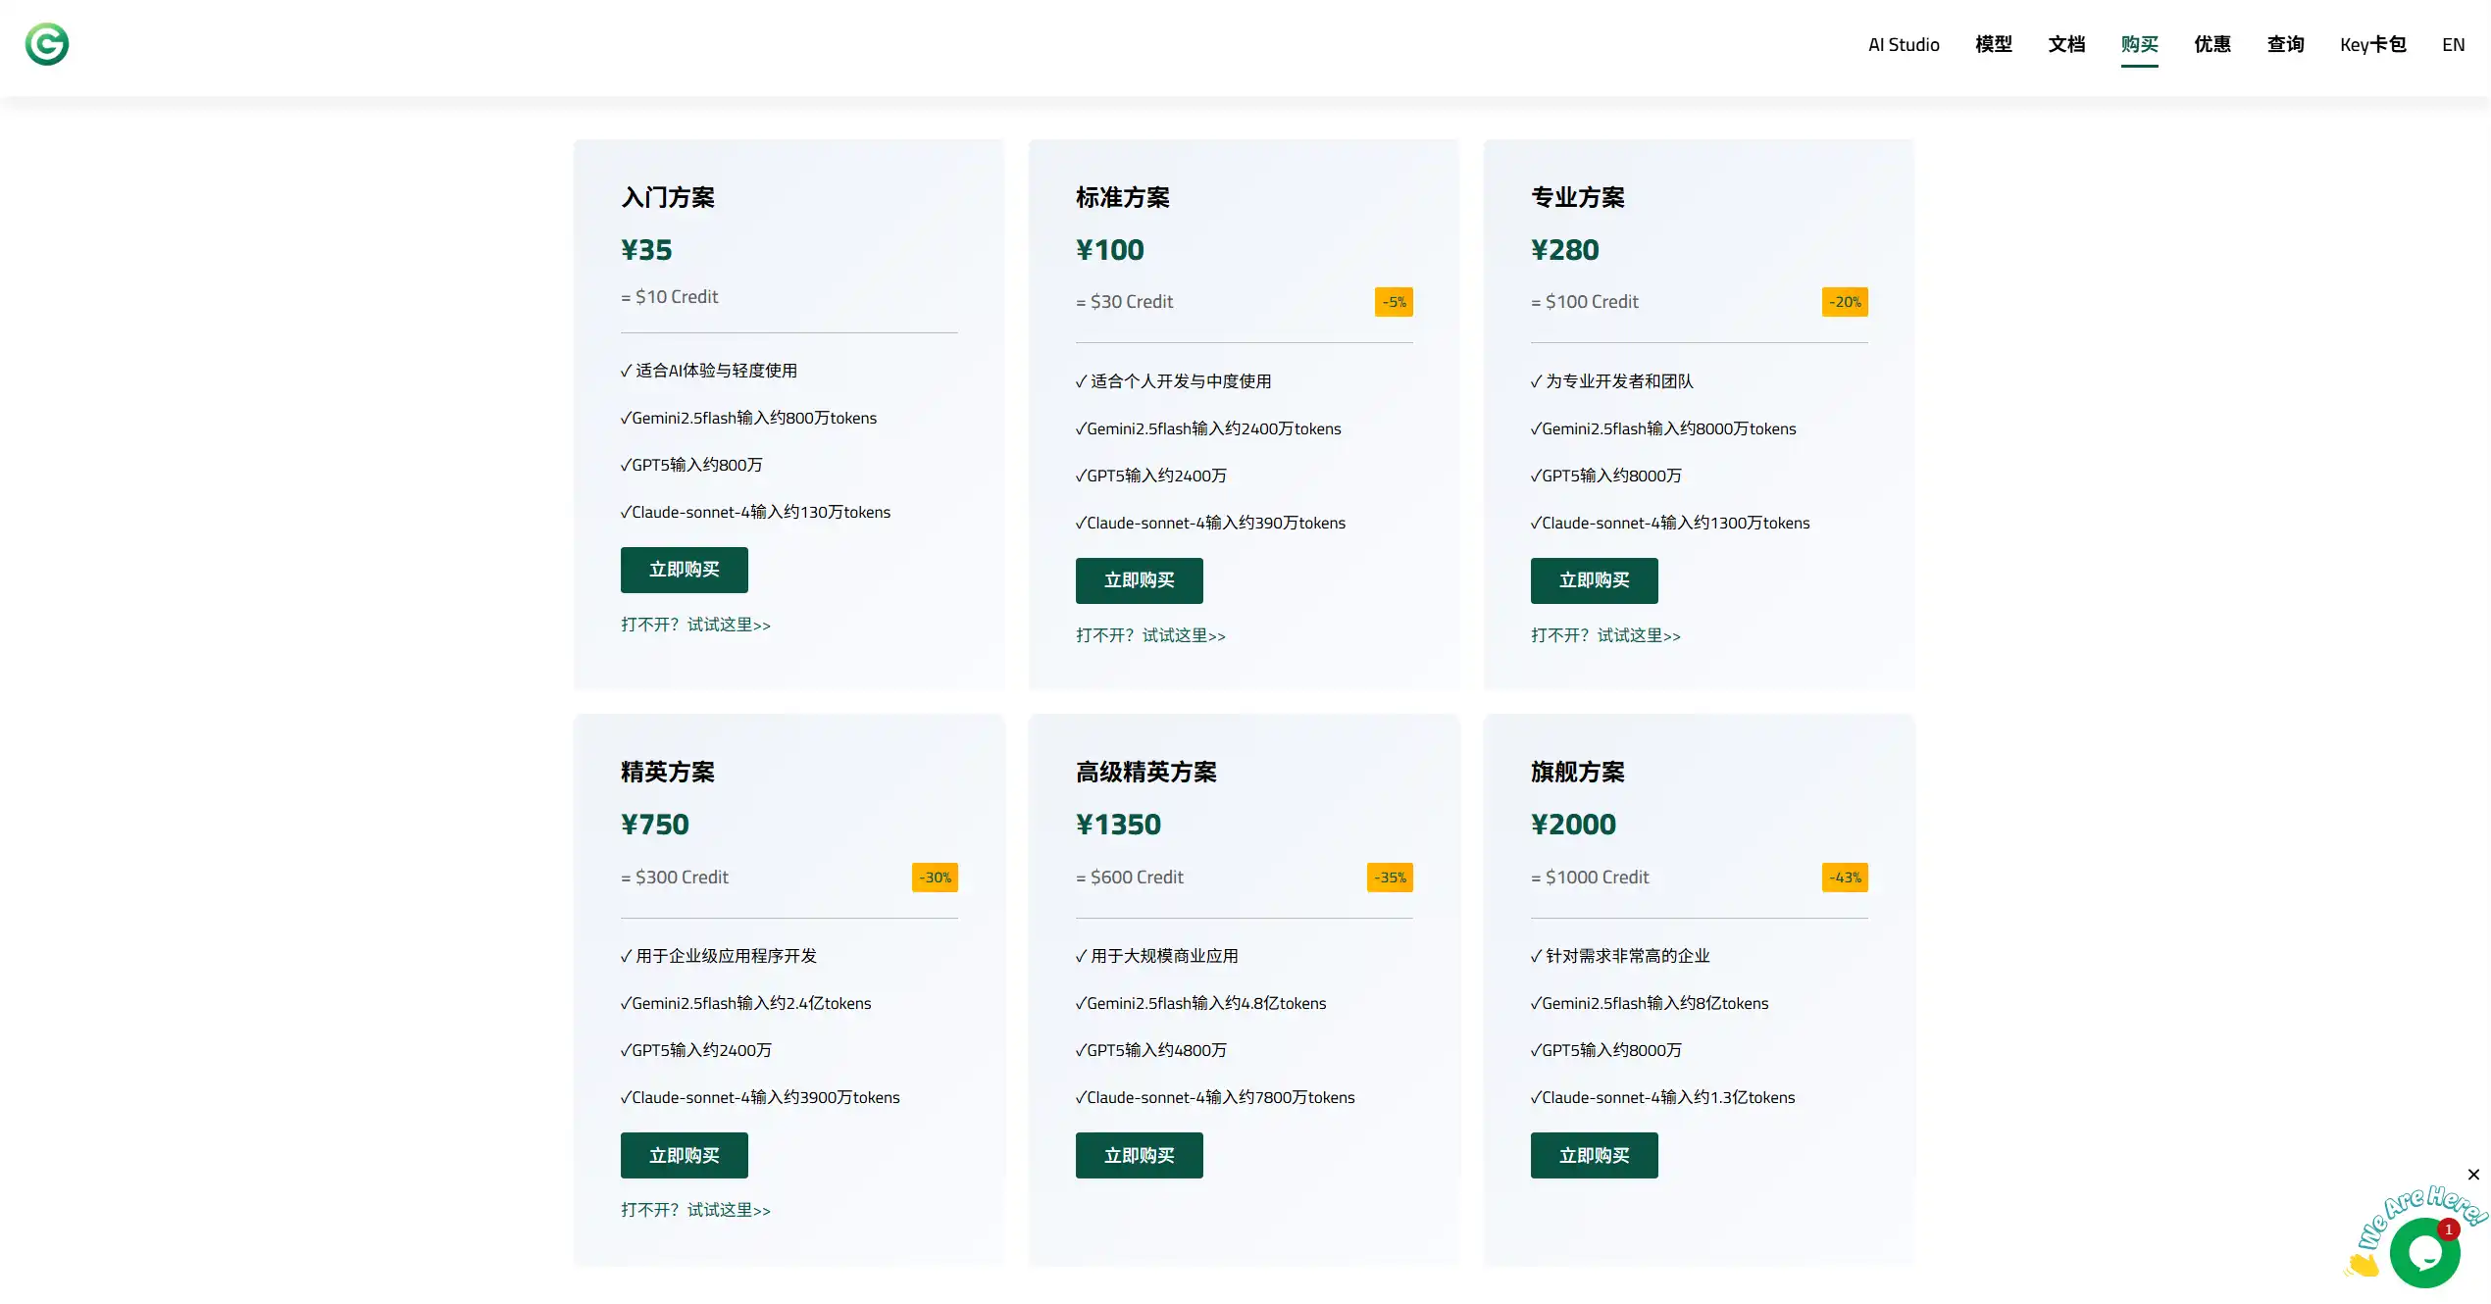Open the 查询 query page
The image size is (2491, 1304).
coord(2285,44)
